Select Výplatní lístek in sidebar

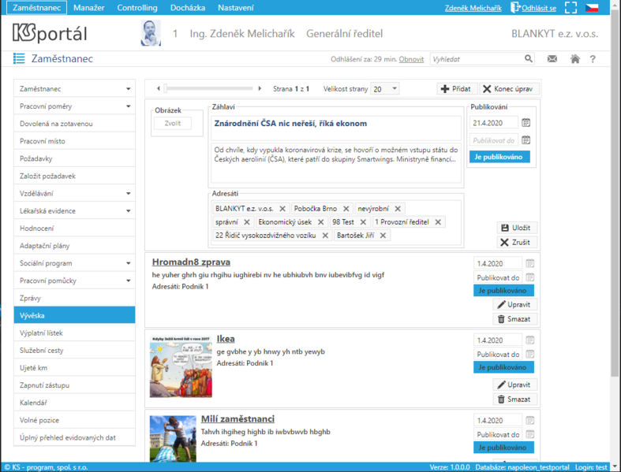point(74,333)
